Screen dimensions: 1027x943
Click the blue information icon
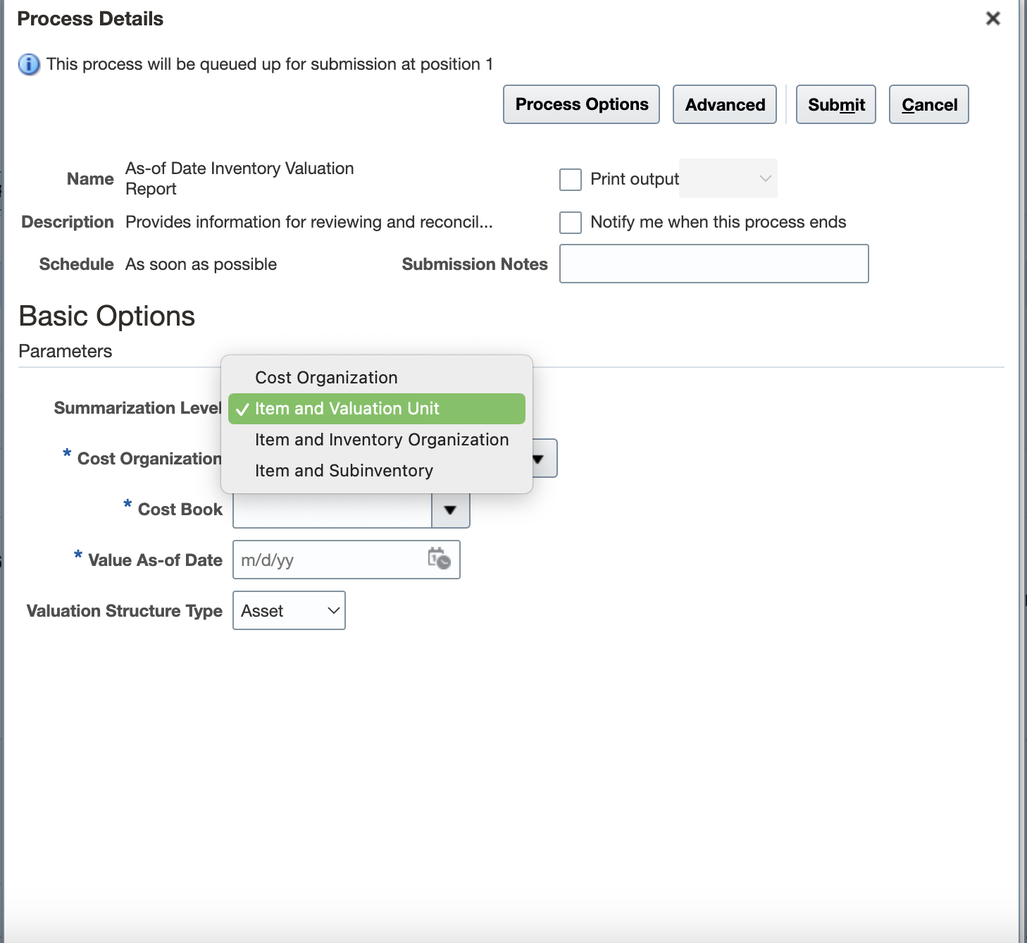pos(29,65)
